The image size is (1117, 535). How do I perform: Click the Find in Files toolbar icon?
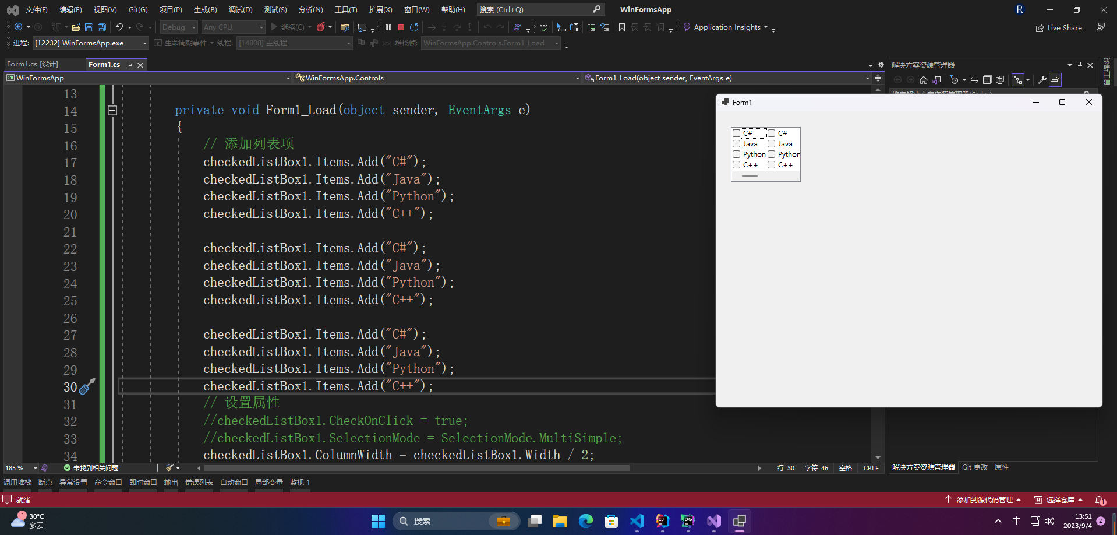tap(345, 27)
